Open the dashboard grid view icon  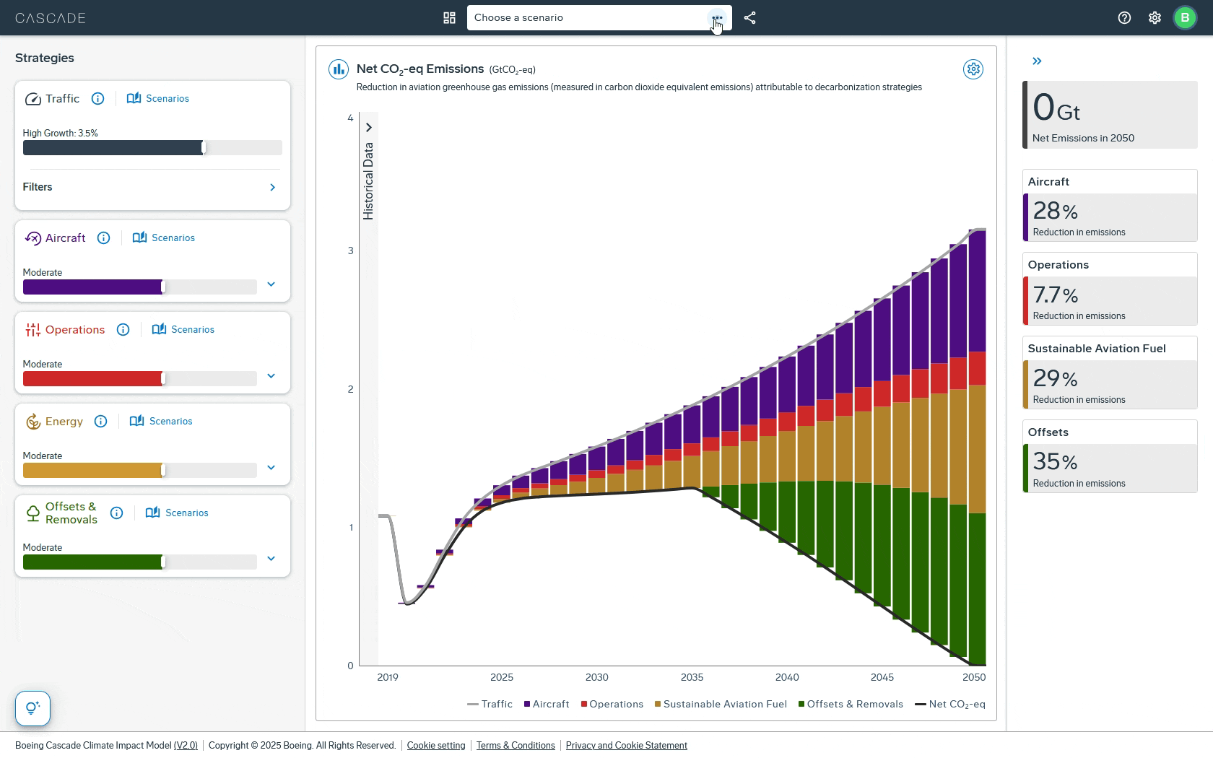[449, 18]
